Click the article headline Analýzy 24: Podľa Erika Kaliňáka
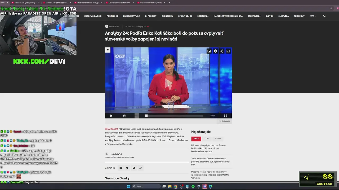This screenshot has width=339, height=190. (x=164, y=36)
